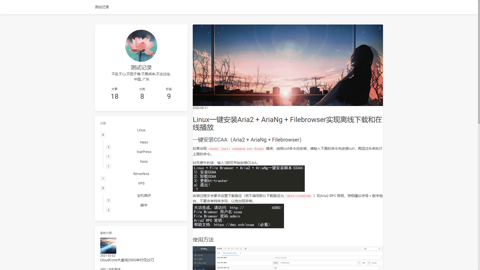
Task: Select the Serverless category
Action: tap(141, 174)
